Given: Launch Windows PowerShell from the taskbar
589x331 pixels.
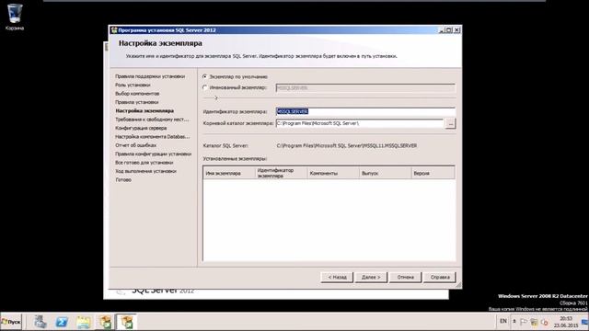Looking at the screenshot, I should coord(62,322).
